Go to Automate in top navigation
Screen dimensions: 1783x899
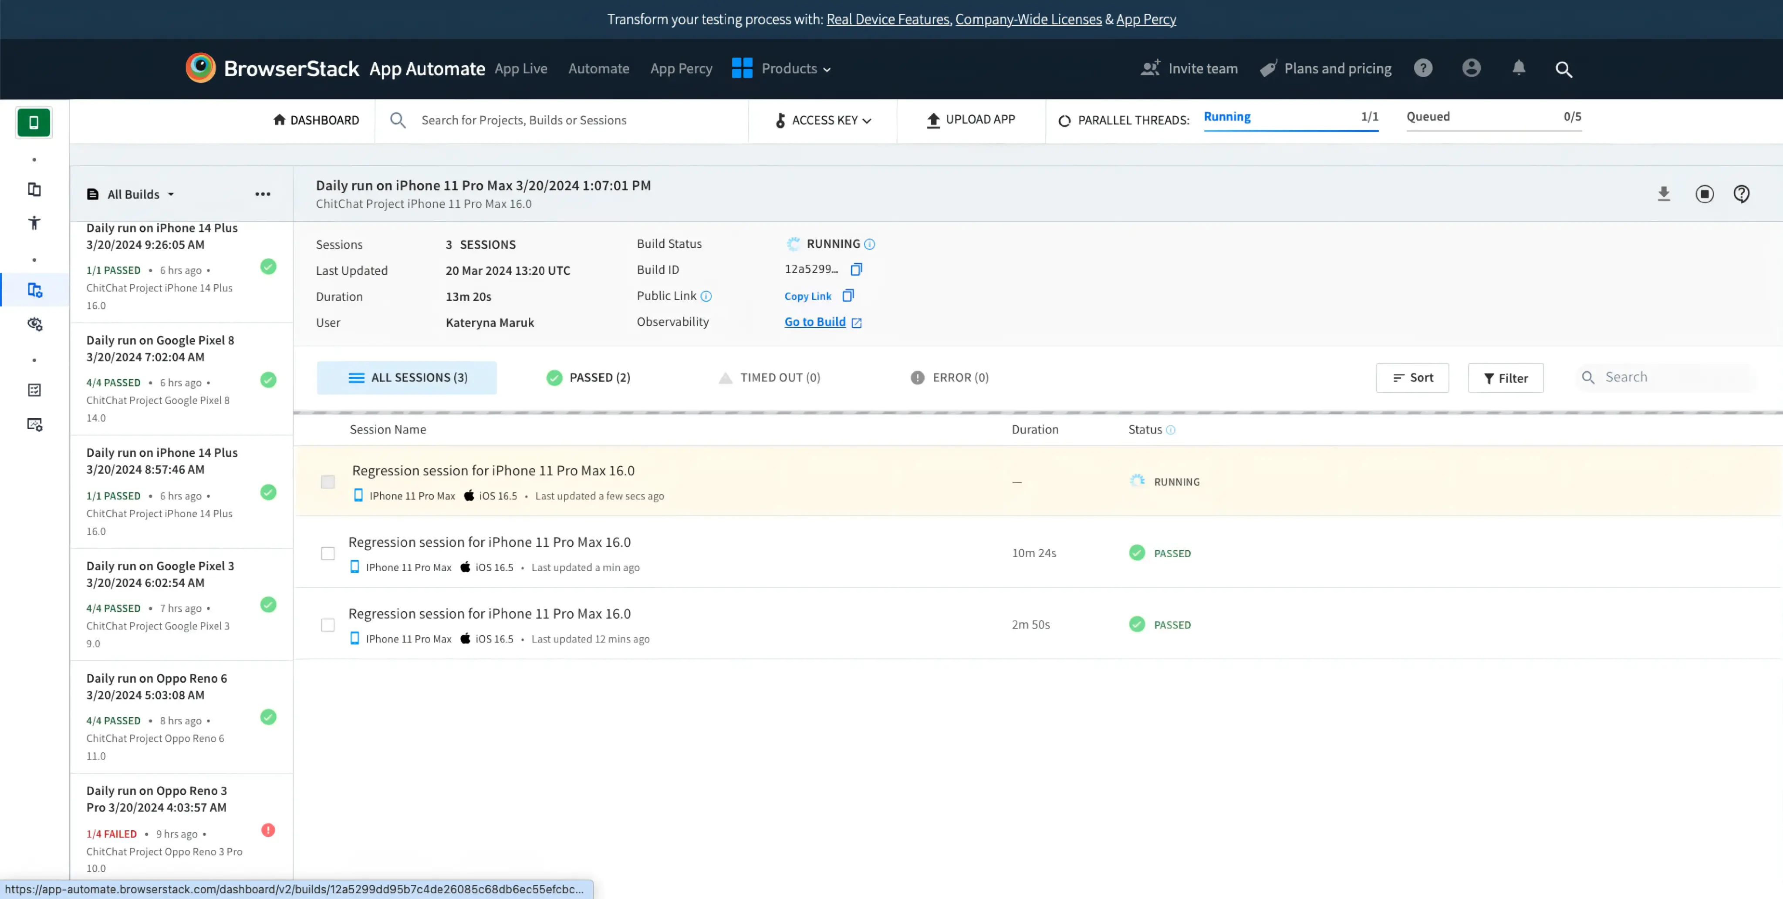click(599, 68)
